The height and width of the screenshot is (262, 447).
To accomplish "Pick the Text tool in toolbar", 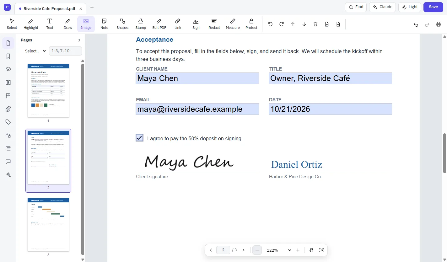I will [50, 24].
